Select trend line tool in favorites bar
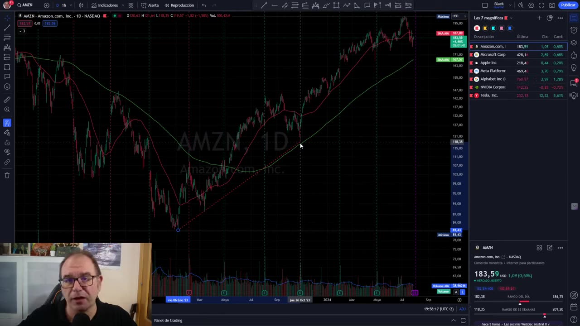The width and height of the screenshot is (580, 326). point(264,5)
